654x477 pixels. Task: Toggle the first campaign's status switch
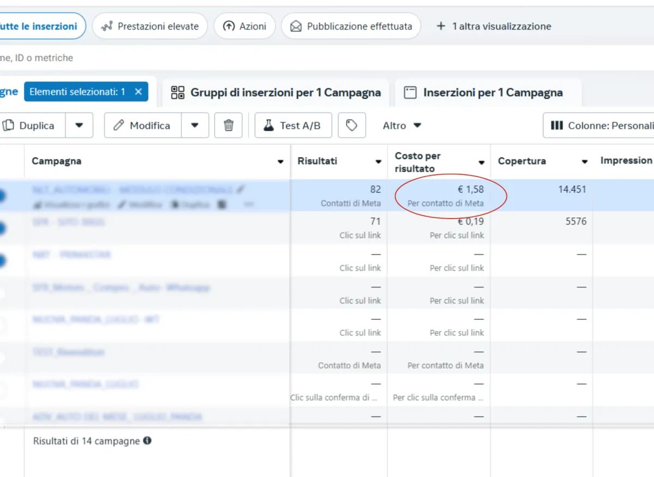click(2, 196)
